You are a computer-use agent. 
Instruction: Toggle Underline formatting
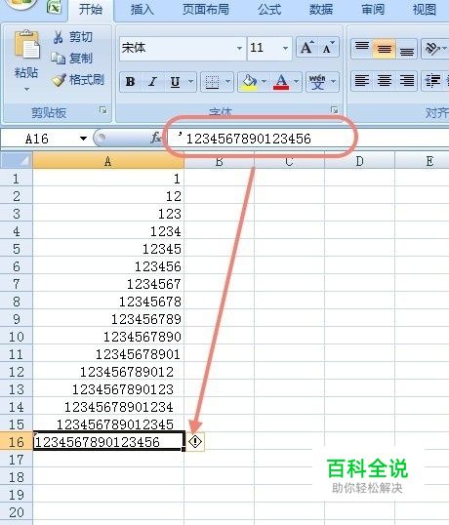(175, 81)
